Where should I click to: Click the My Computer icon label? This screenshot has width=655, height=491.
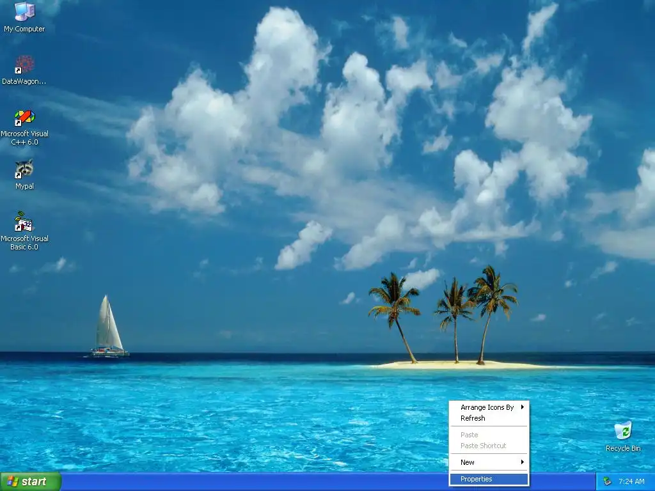(24, 29)
